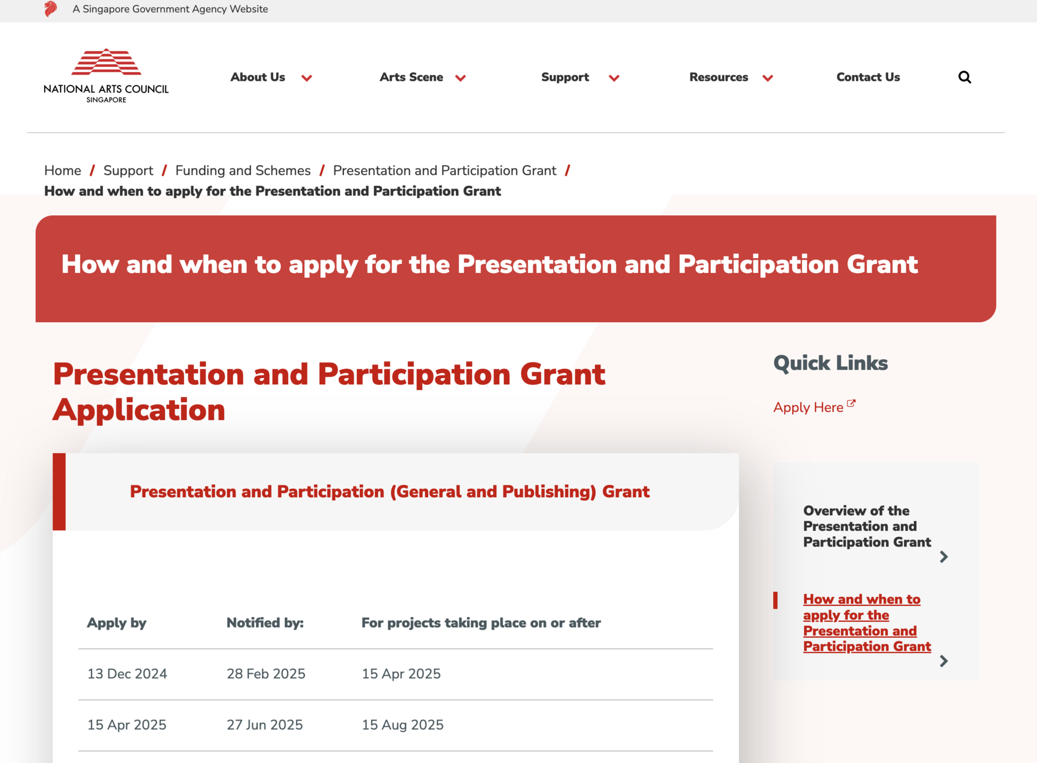The height and width of the screenshot is (763, 1037).
Task: Select the 15 Aug 2025 project date
Action: [x=403, y=725]
